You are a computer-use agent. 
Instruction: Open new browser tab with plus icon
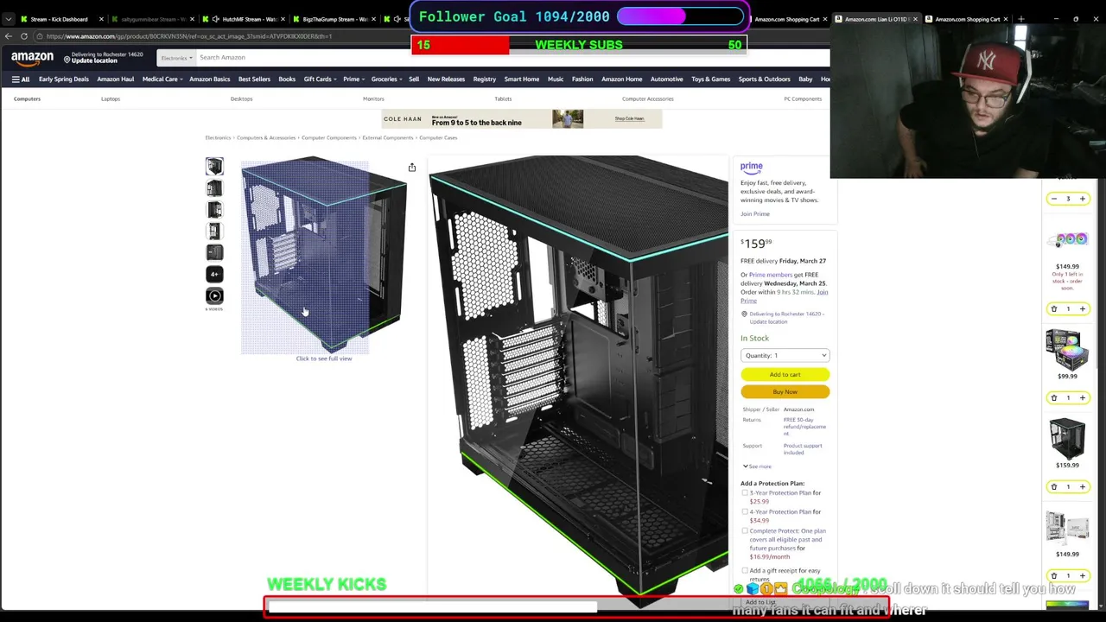(1020, 19)
